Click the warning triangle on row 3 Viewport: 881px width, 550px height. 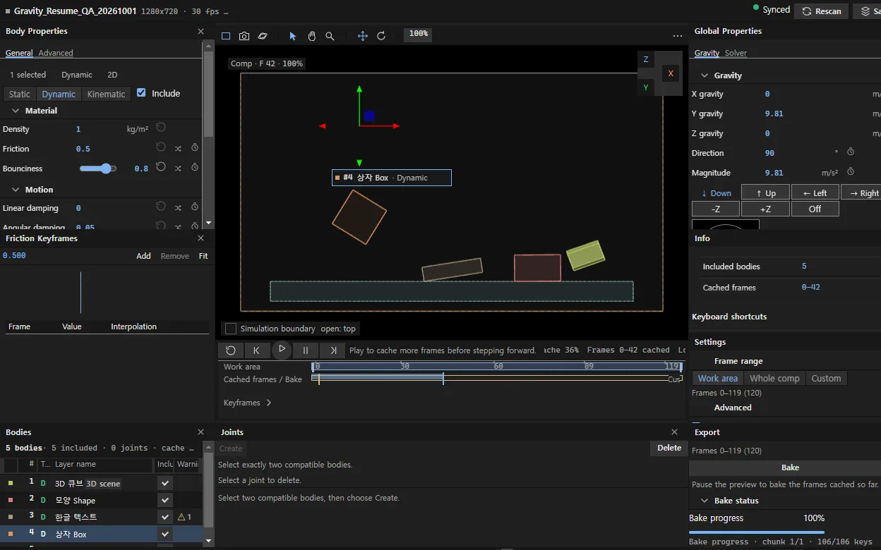(x=181, y=517)
